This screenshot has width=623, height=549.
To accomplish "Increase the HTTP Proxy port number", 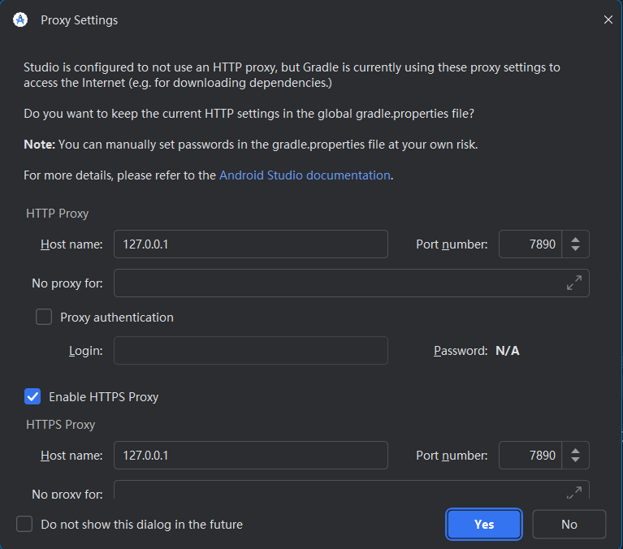I will tap(576, 240).
